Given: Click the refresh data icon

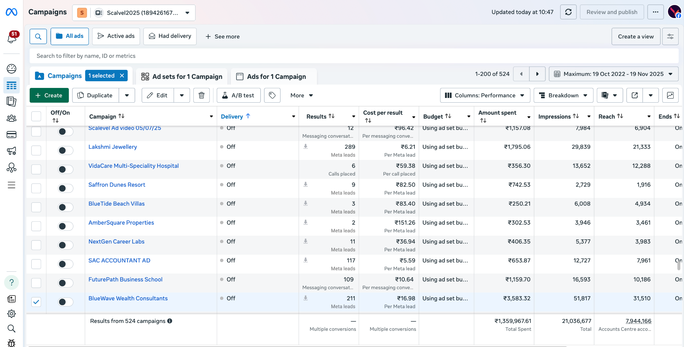Looking at the screenshot, I should (568, 12).
